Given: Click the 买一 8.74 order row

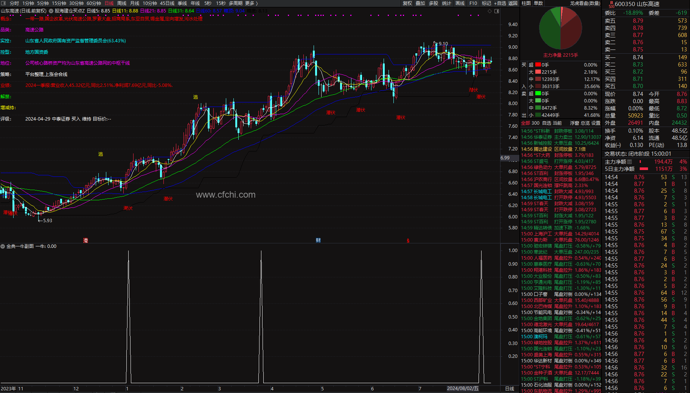Looking at the screenshot, I should pos(646,57).
